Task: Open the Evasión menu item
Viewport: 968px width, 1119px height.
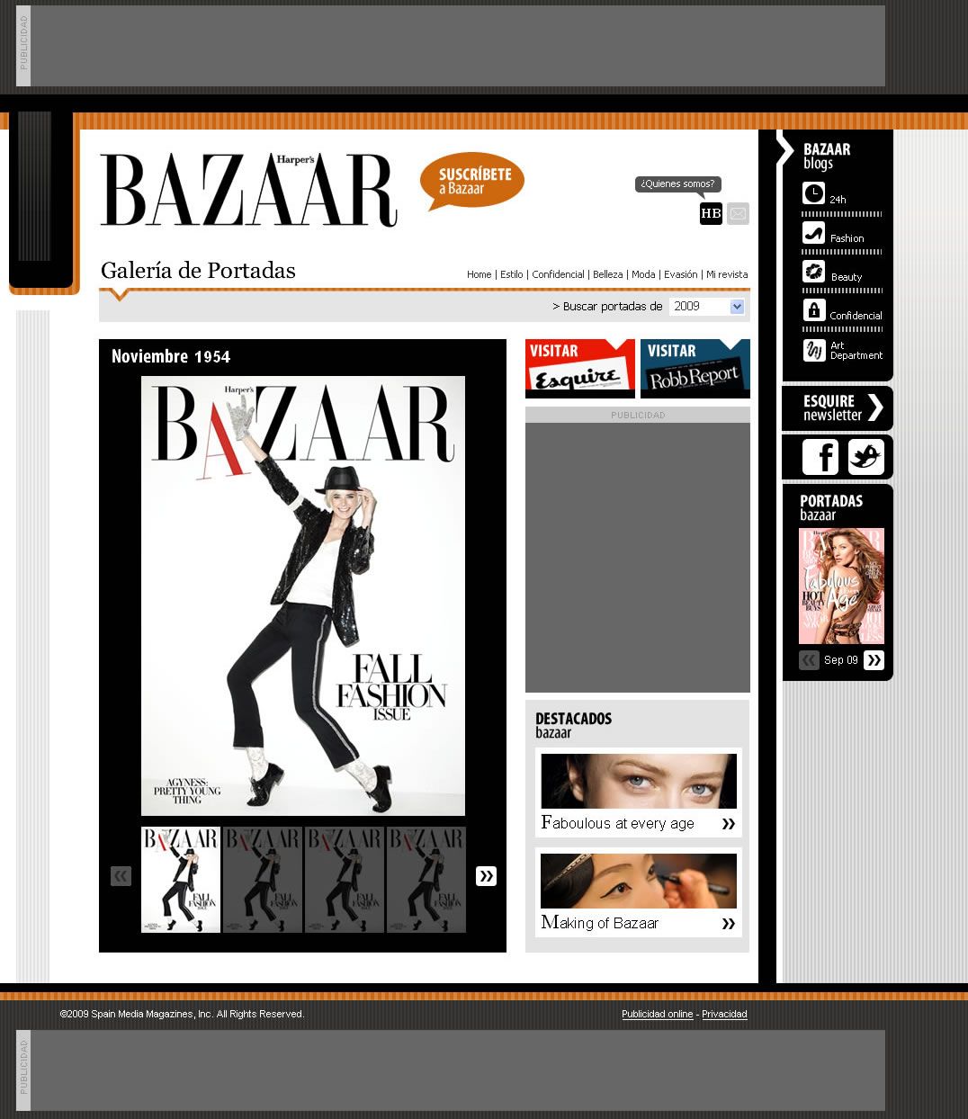Action: [680, 274]
